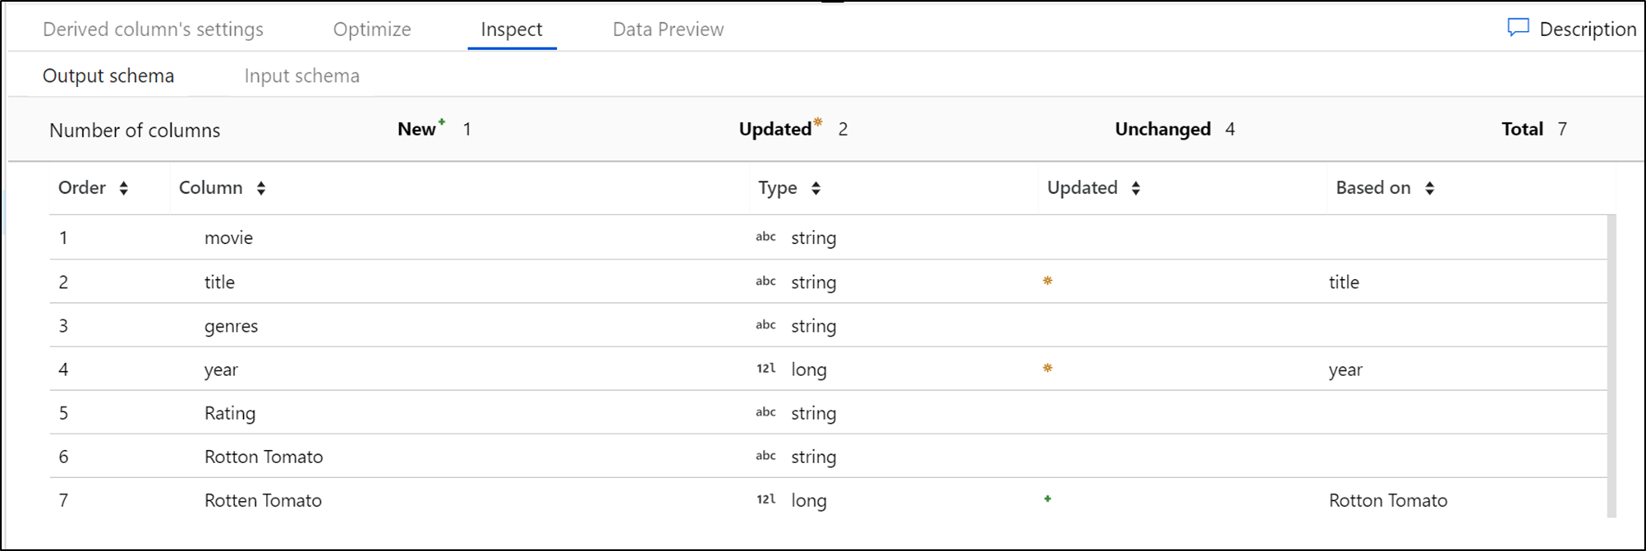Click the Type column sort arrows
1646x551 pixels.
pyautogui.click(x=816, y=188)
